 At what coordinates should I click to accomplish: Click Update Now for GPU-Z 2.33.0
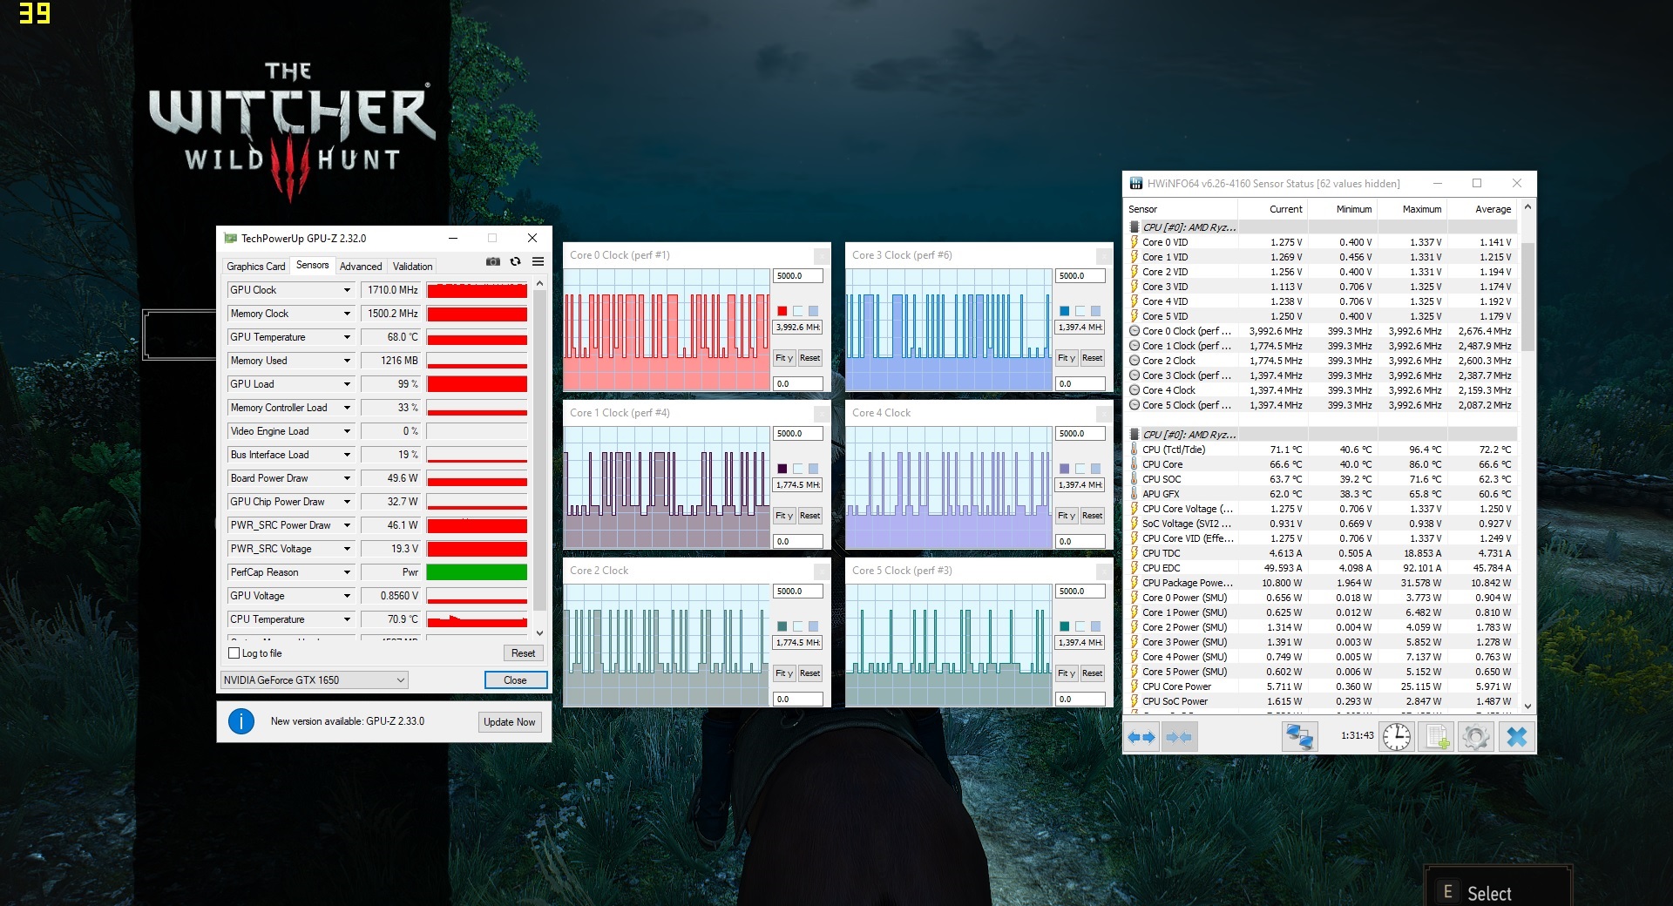coord(510,722)
